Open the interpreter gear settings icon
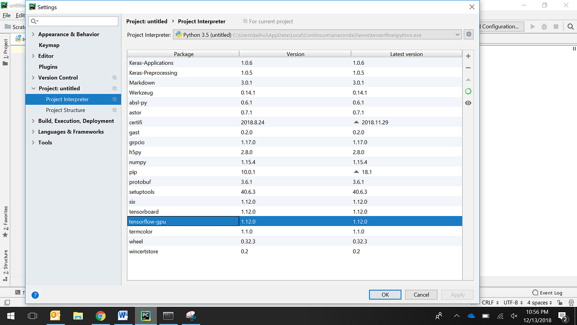Screen dimensions: 577x325 469,35
